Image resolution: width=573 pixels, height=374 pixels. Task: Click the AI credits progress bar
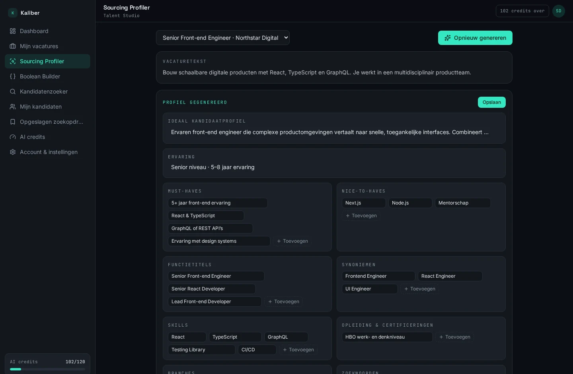point(47,369)
